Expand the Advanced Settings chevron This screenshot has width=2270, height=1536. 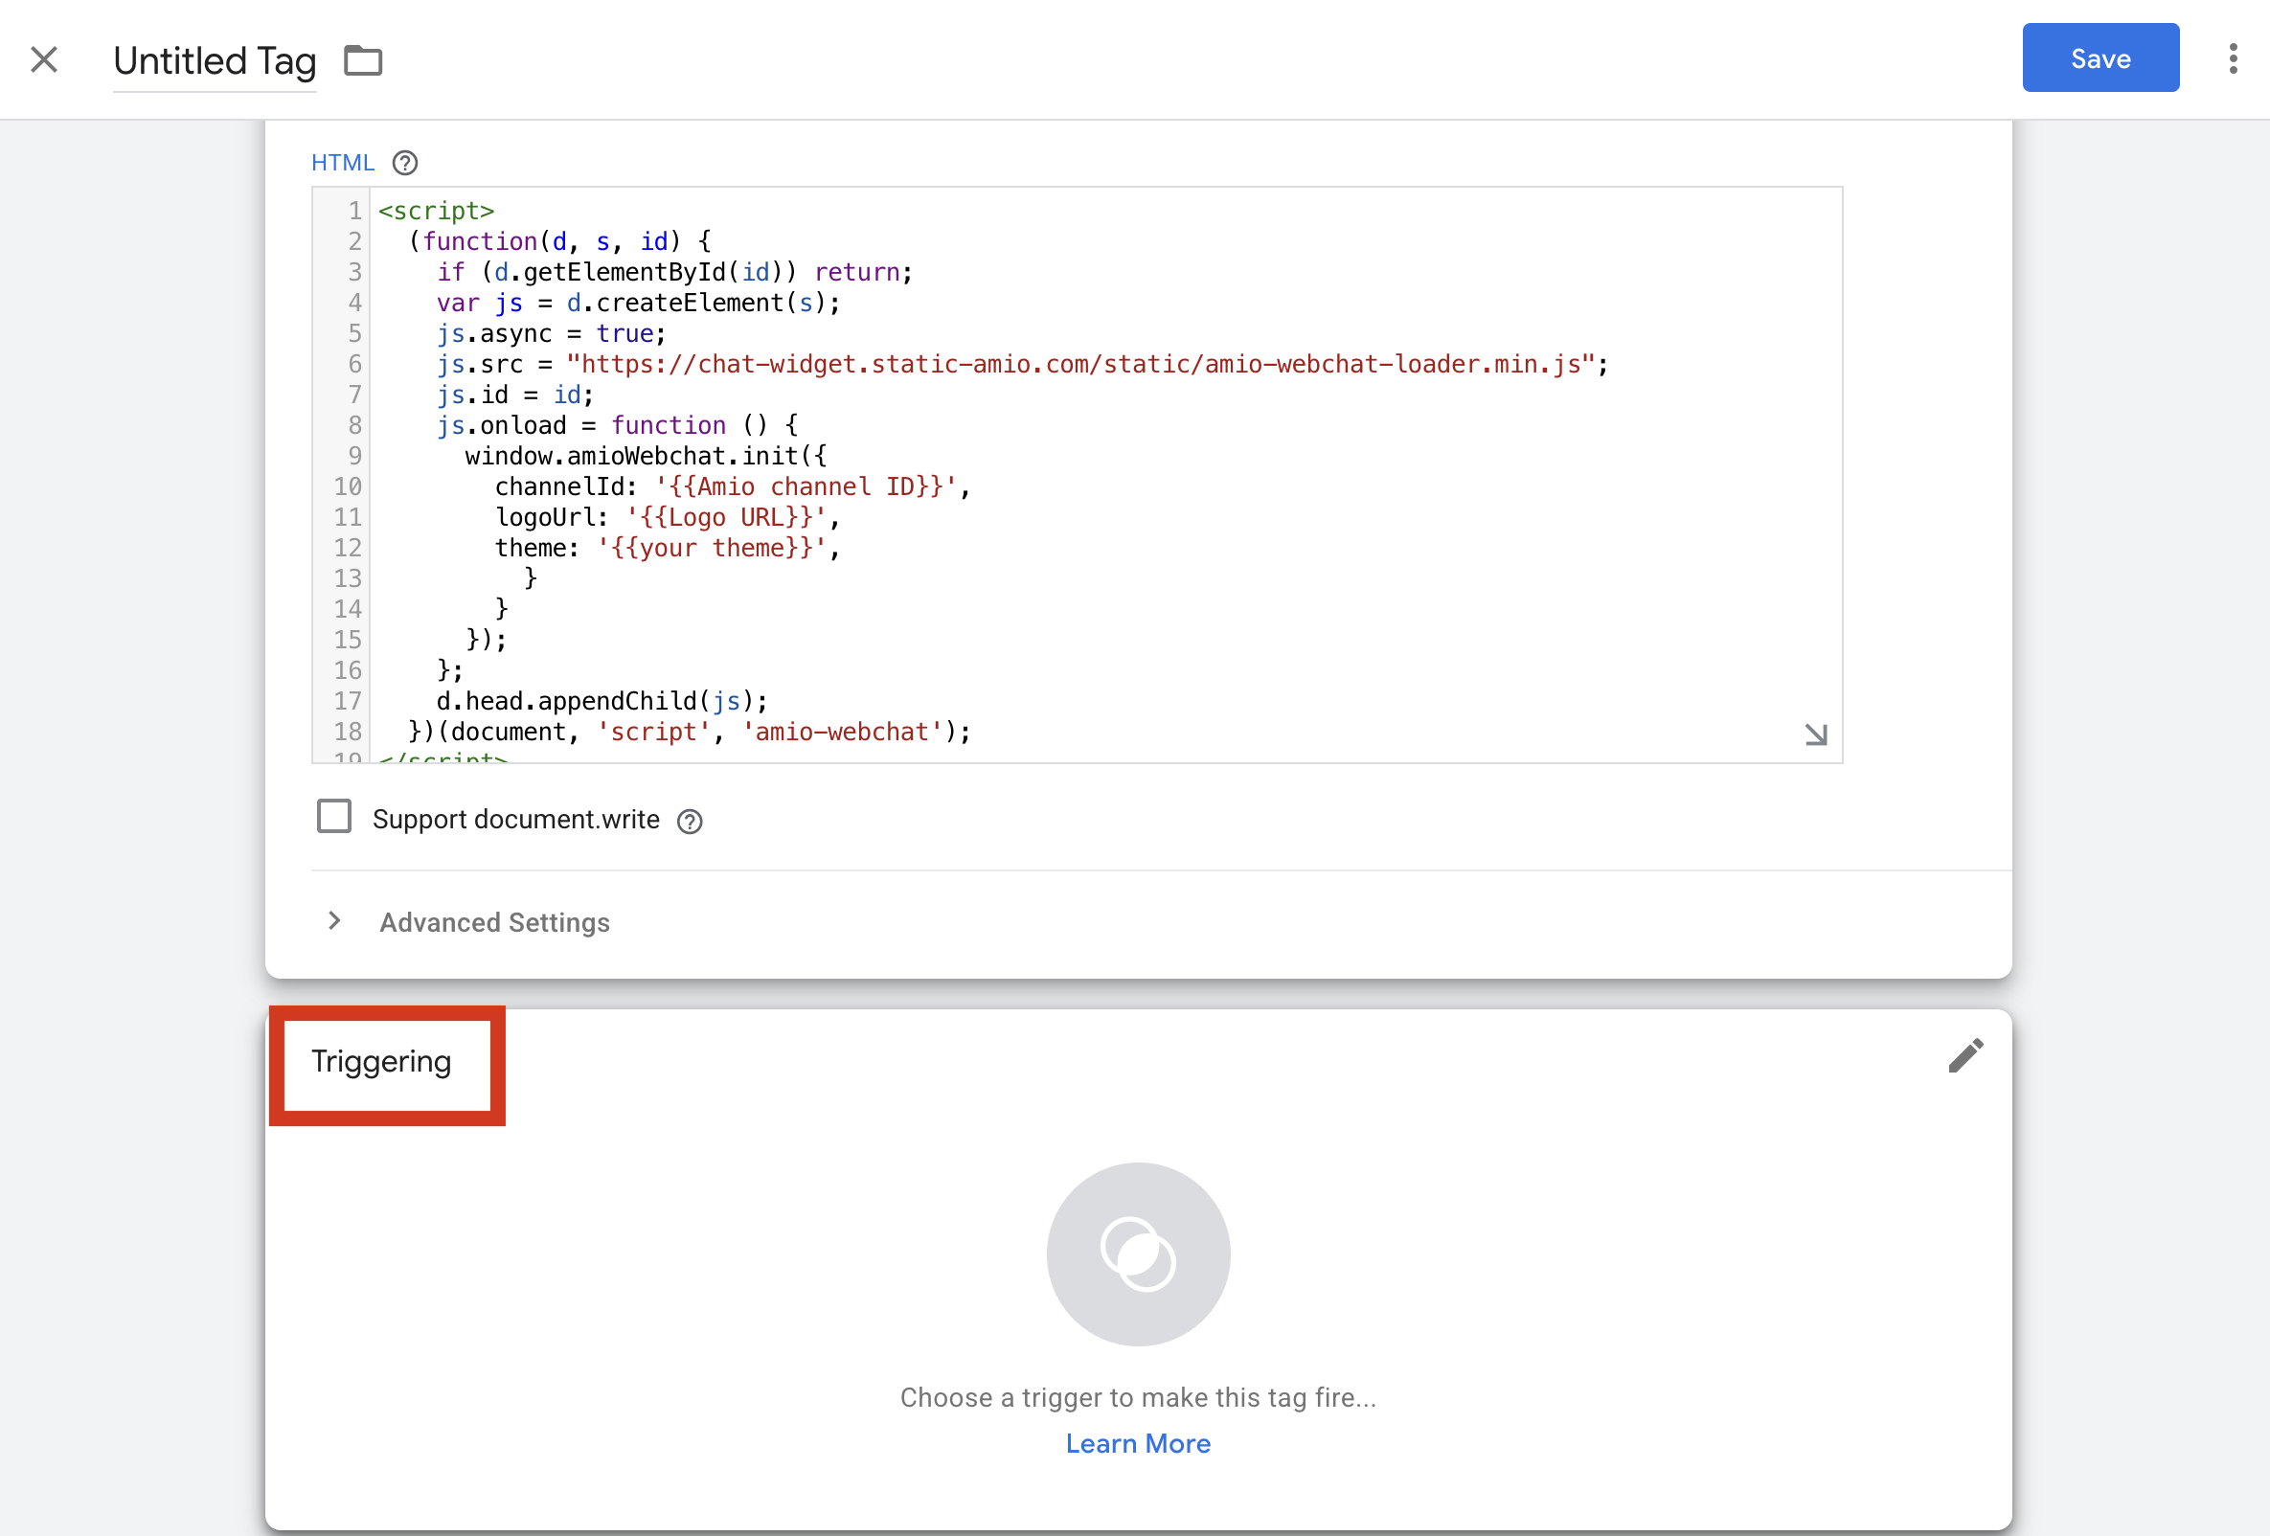coord(334,921)
